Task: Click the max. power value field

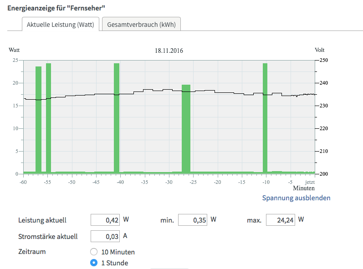Action: (x=280, y=220)
